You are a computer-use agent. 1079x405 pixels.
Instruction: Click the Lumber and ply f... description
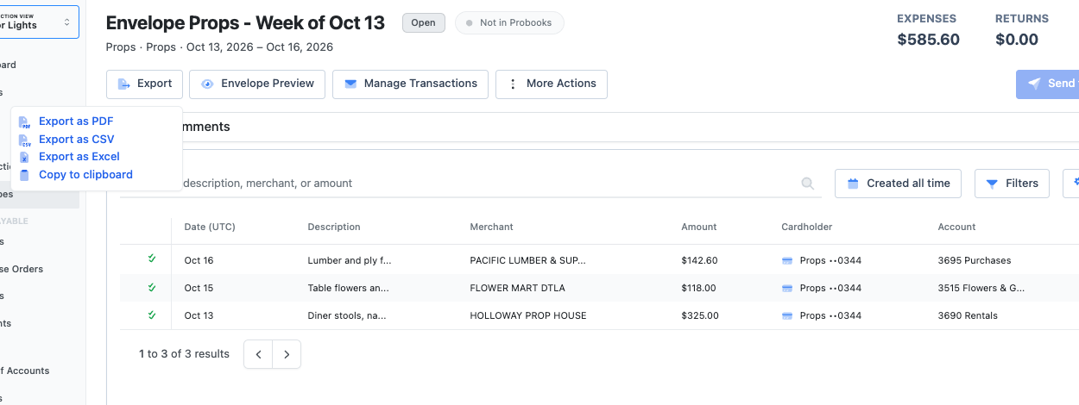(350, 260)
